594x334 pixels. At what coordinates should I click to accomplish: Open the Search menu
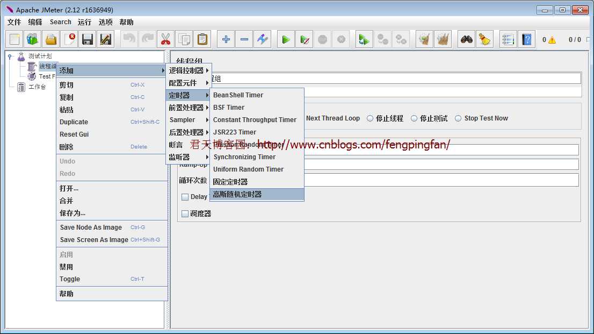point(60,22)
